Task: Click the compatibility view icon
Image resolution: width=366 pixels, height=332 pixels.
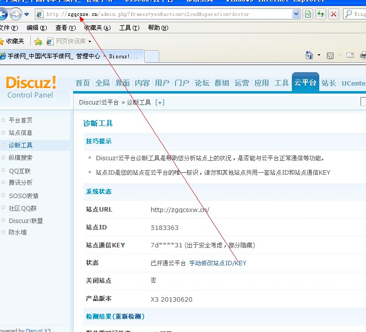Action: 308,14
